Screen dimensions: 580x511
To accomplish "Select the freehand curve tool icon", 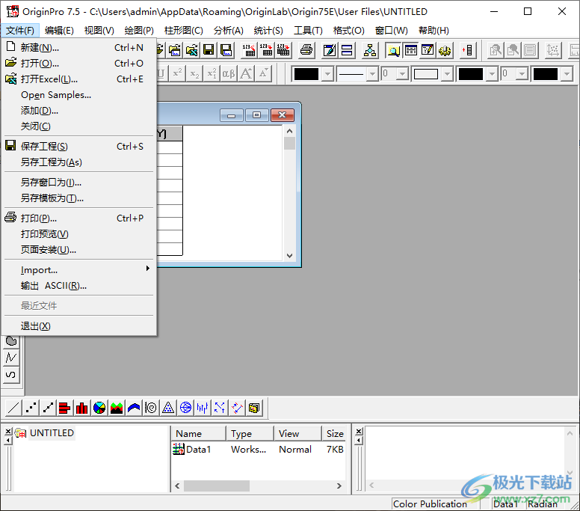I will click(x=11, y=374).
